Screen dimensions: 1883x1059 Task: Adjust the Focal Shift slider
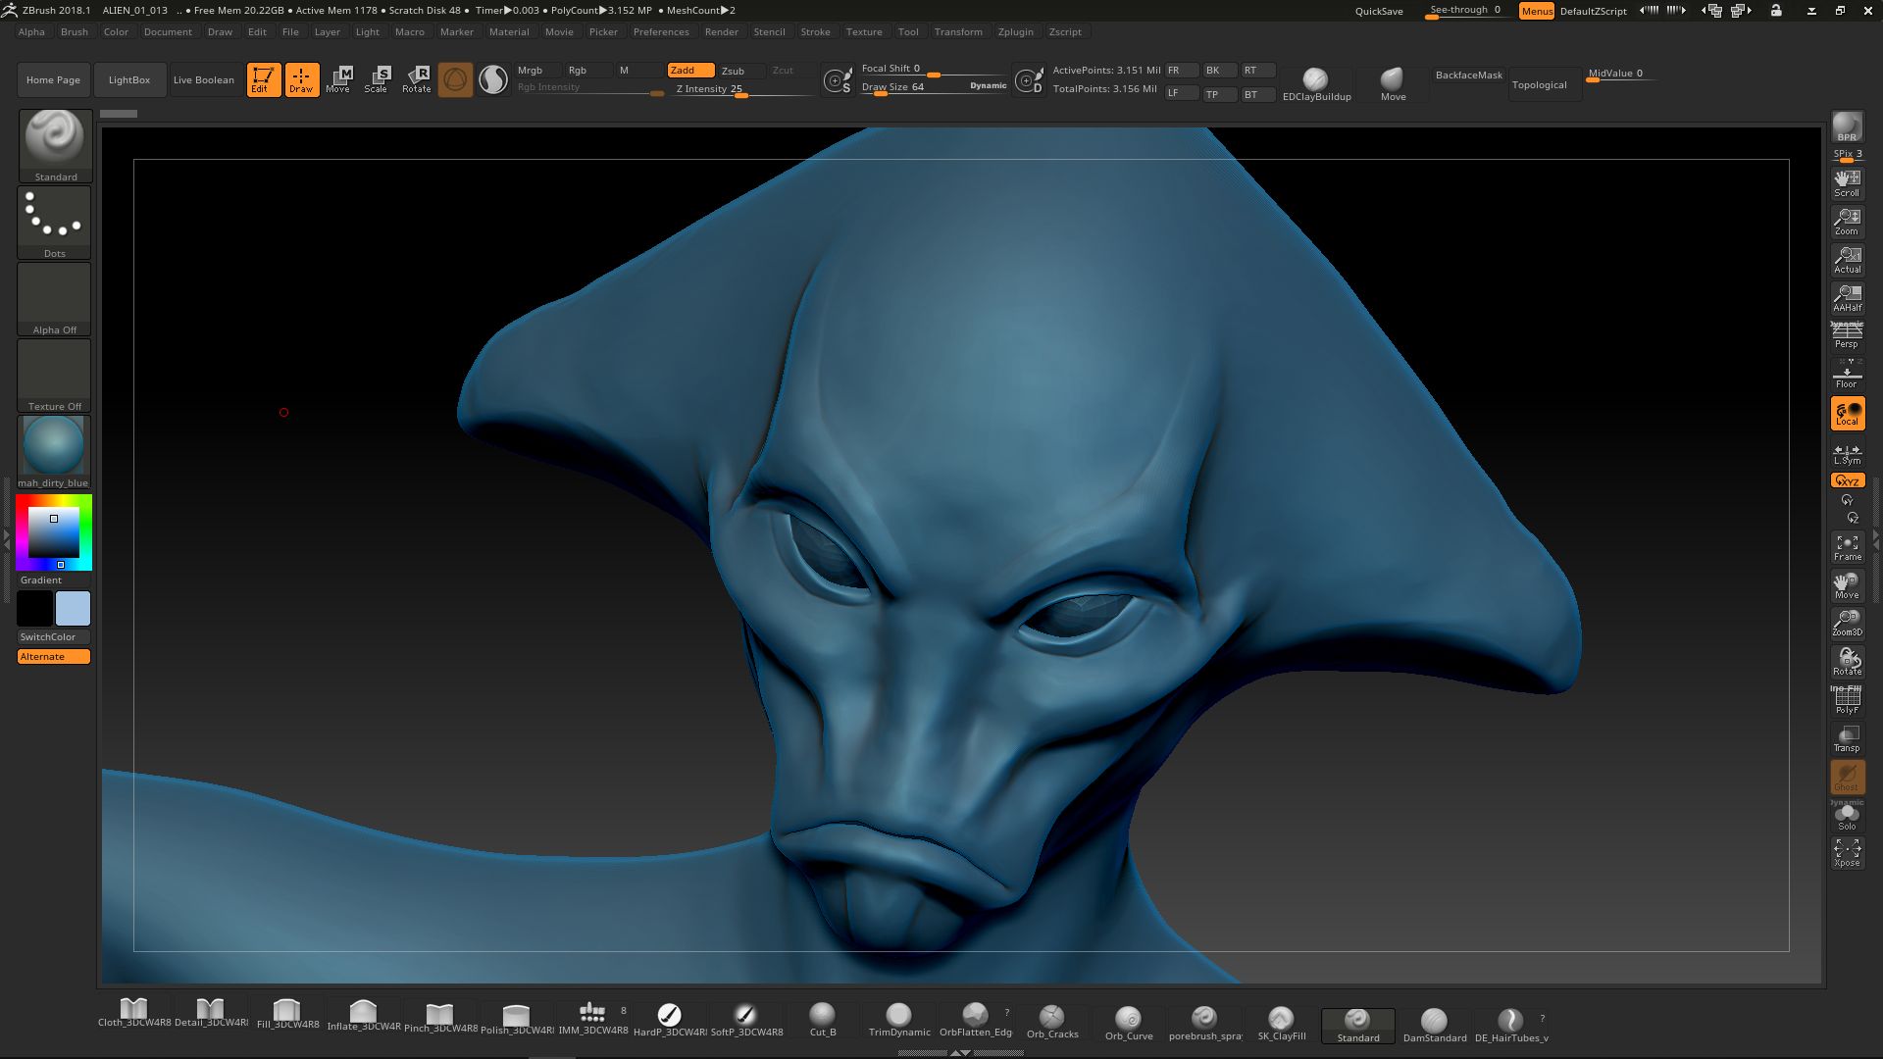(x=934, y=70)
